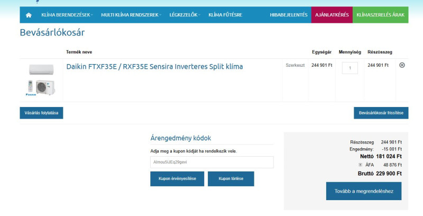Screen dimensions: 423x216
Task: Expand the Légkezelők menu
Action: (x=185, y=15)
